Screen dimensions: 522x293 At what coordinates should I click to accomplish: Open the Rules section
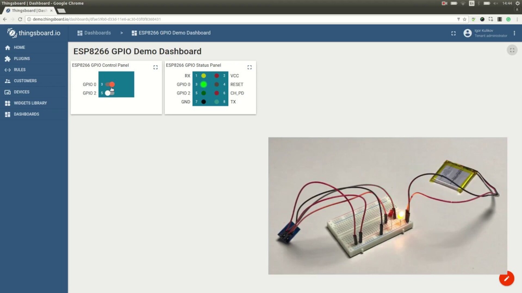point(19,69)
